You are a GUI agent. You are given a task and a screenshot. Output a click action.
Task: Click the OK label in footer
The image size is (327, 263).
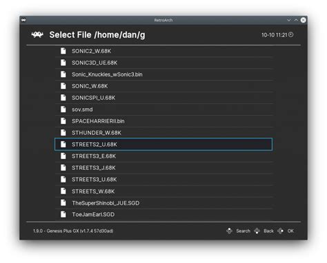tap(290, 231)
